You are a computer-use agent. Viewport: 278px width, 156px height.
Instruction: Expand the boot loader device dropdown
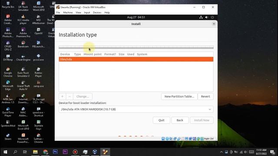[x=136, y=109]
